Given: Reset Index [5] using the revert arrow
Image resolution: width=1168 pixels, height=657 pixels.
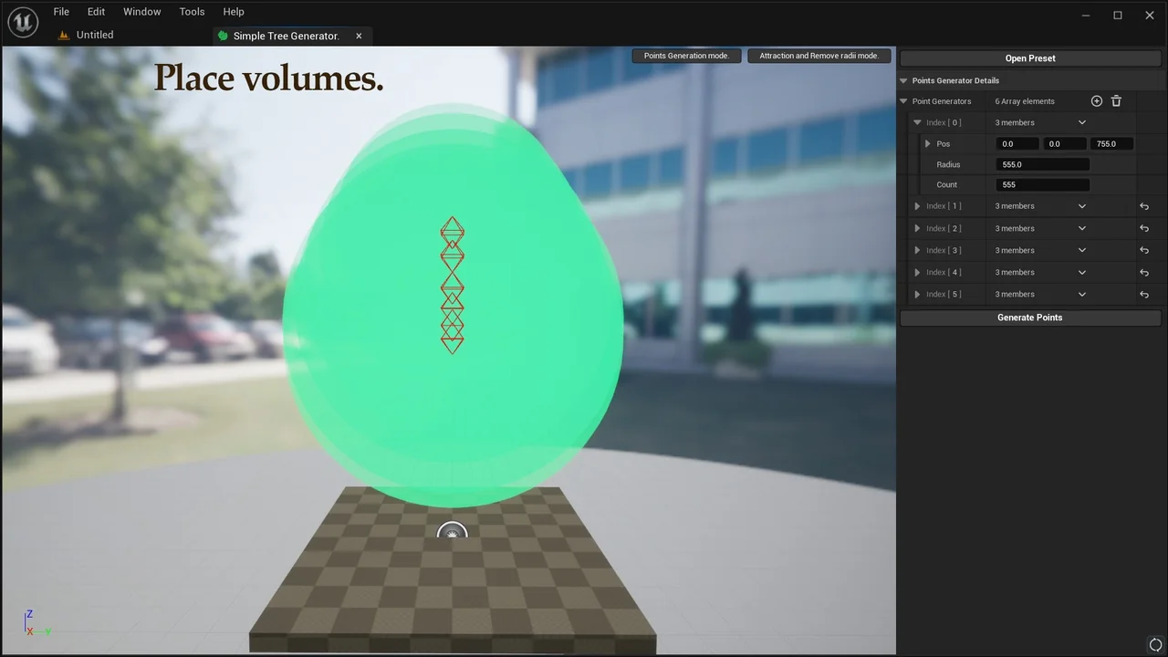Looking at the screenshot, I should coord(1143,294).
